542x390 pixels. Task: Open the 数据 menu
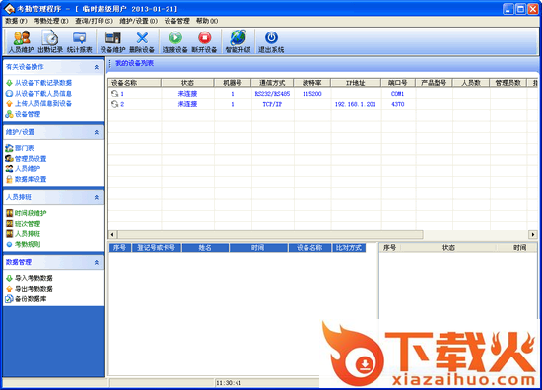pyautogui.click(x=16, y=21)
